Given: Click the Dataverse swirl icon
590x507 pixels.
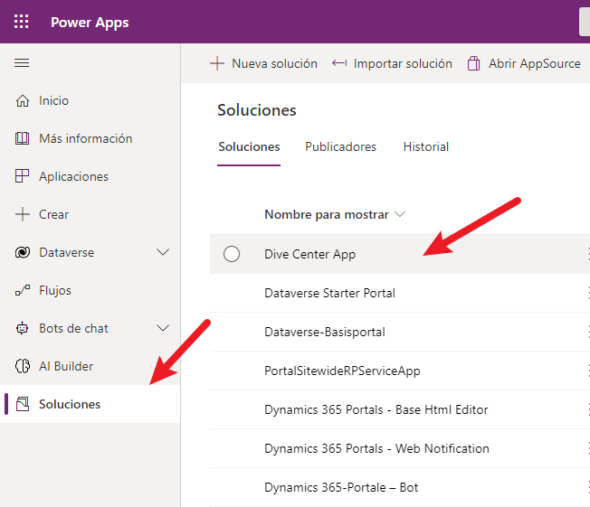Looking at the screenshot, I should [23, 252].
